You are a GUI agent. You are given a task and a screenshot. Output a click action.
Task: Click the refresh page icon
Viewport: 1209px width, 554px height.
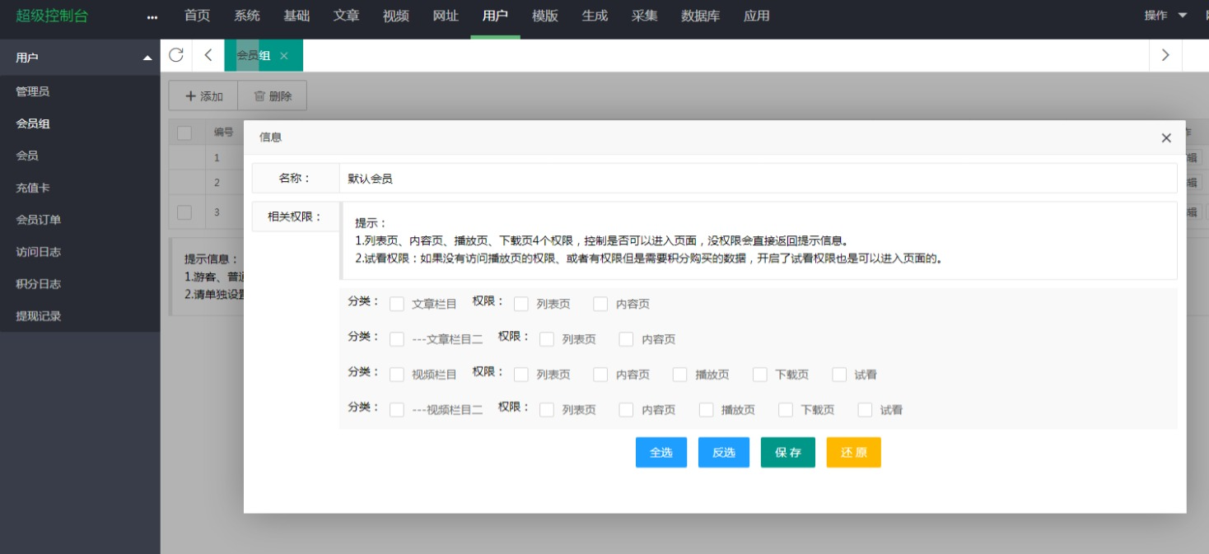(175, 55)
